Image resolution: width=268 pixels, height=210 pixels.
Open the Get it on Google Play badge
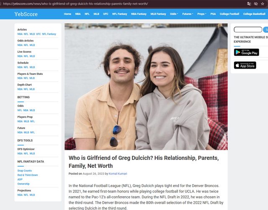[x=246, y=52]
